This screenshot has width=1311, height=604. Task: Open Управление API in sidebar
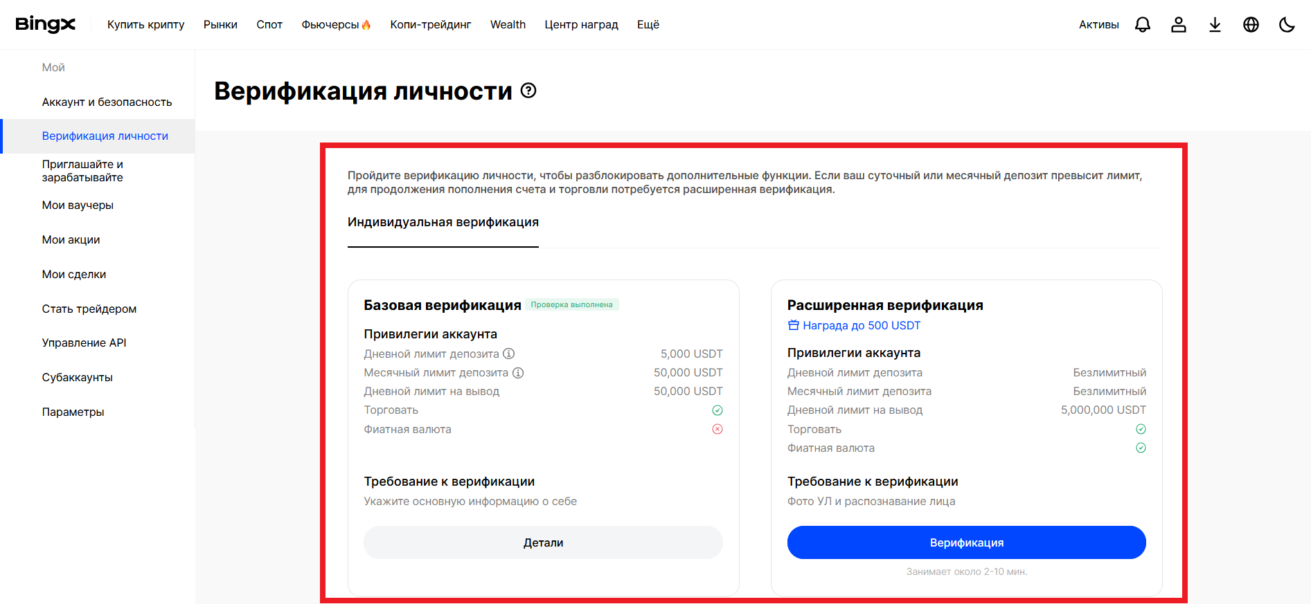point(84,342)
